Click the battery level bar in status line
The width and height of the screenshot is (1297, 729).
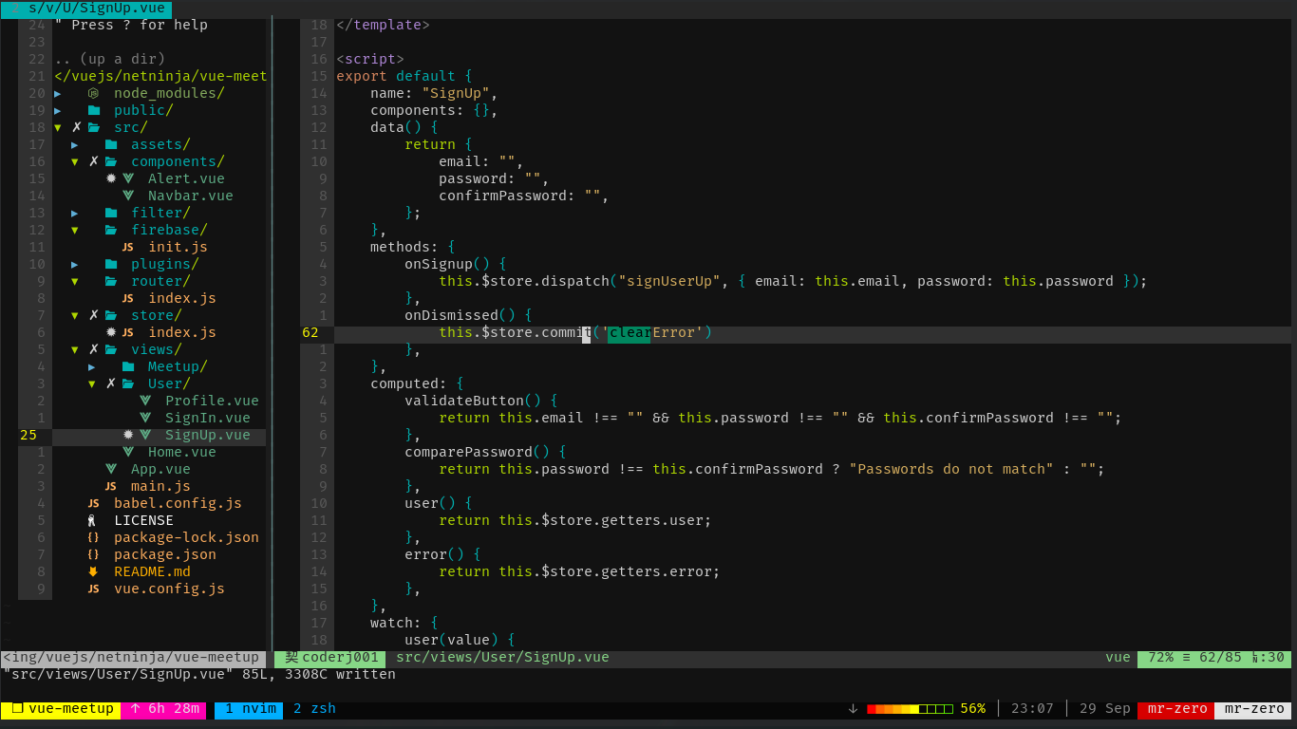(x=910, y=708)
